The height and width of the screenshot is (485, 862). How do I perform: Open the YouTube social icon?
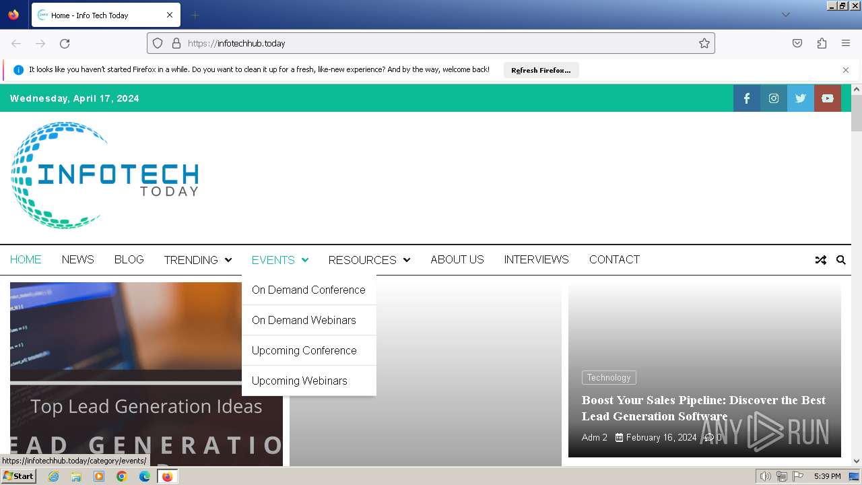tap(828, 98)
